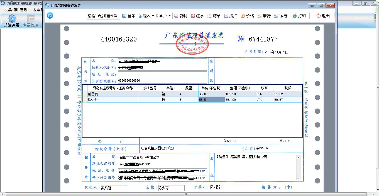Click the remarks box scroll up arrow

pos(299,157)
